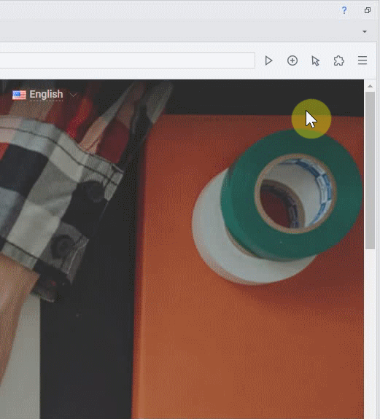
Task: Click inside the long address input field
Action: point(128,60)
